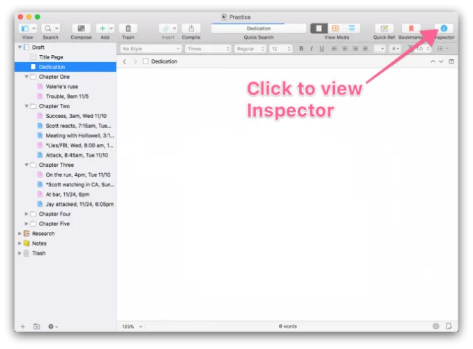Add new item with binder plus button
This screenshot has height=349, width=473.
coord(22,327)
